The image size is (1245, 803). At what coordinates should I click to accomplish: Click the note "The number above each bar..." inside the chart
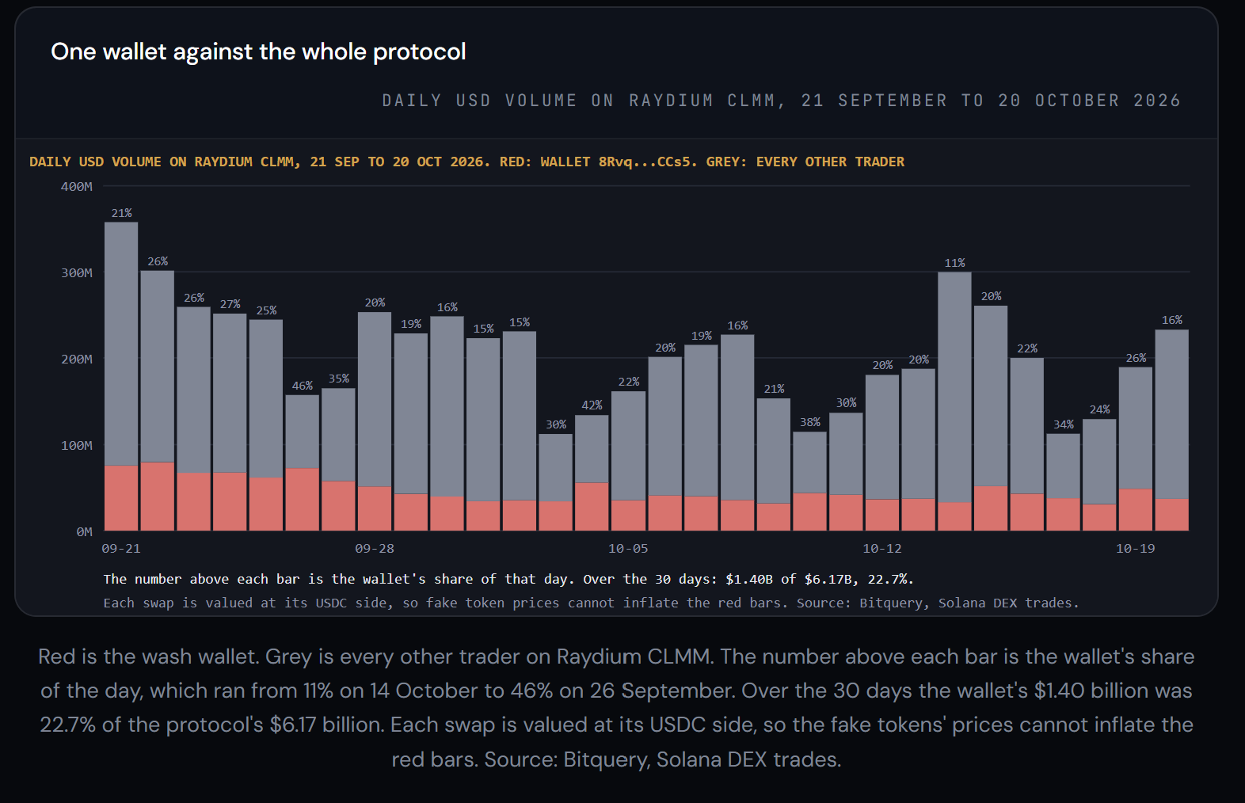(508, 579)
